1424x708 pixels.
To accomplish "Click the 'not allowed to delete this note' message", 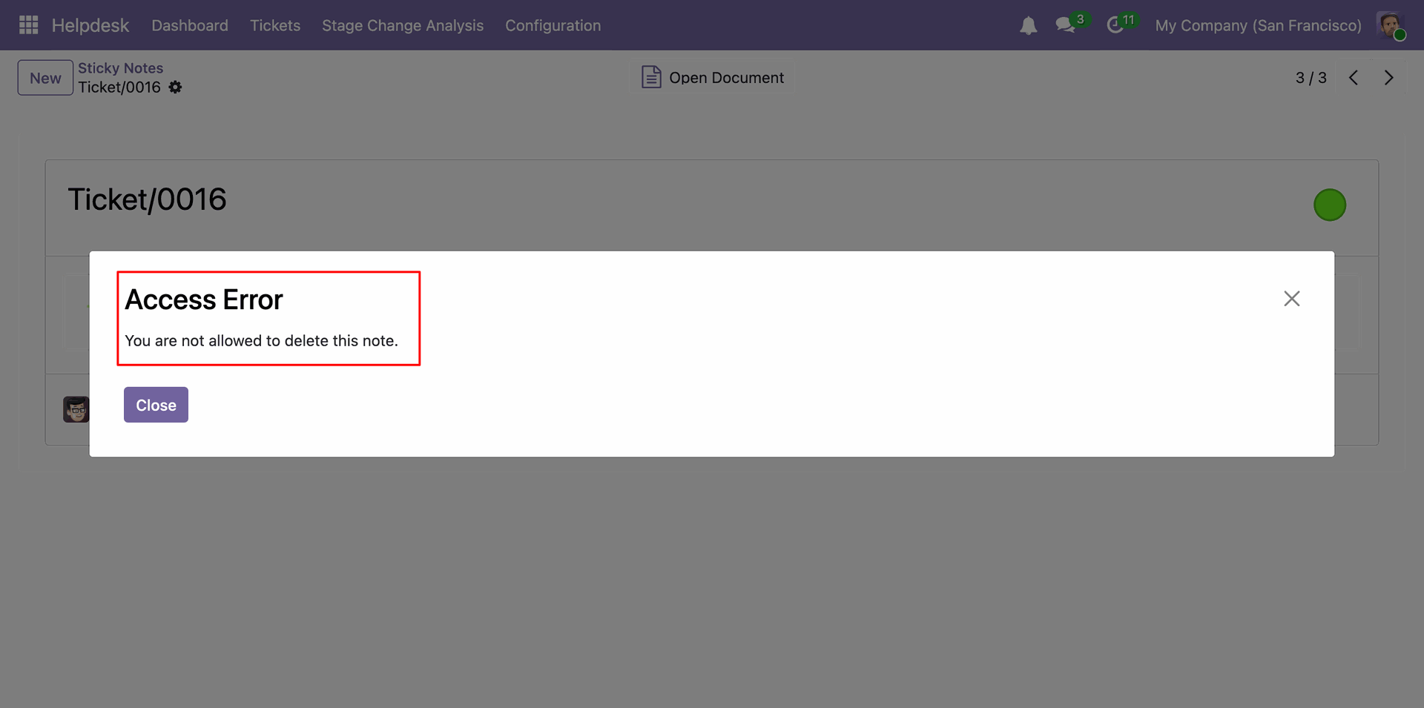I will (261, 340).
